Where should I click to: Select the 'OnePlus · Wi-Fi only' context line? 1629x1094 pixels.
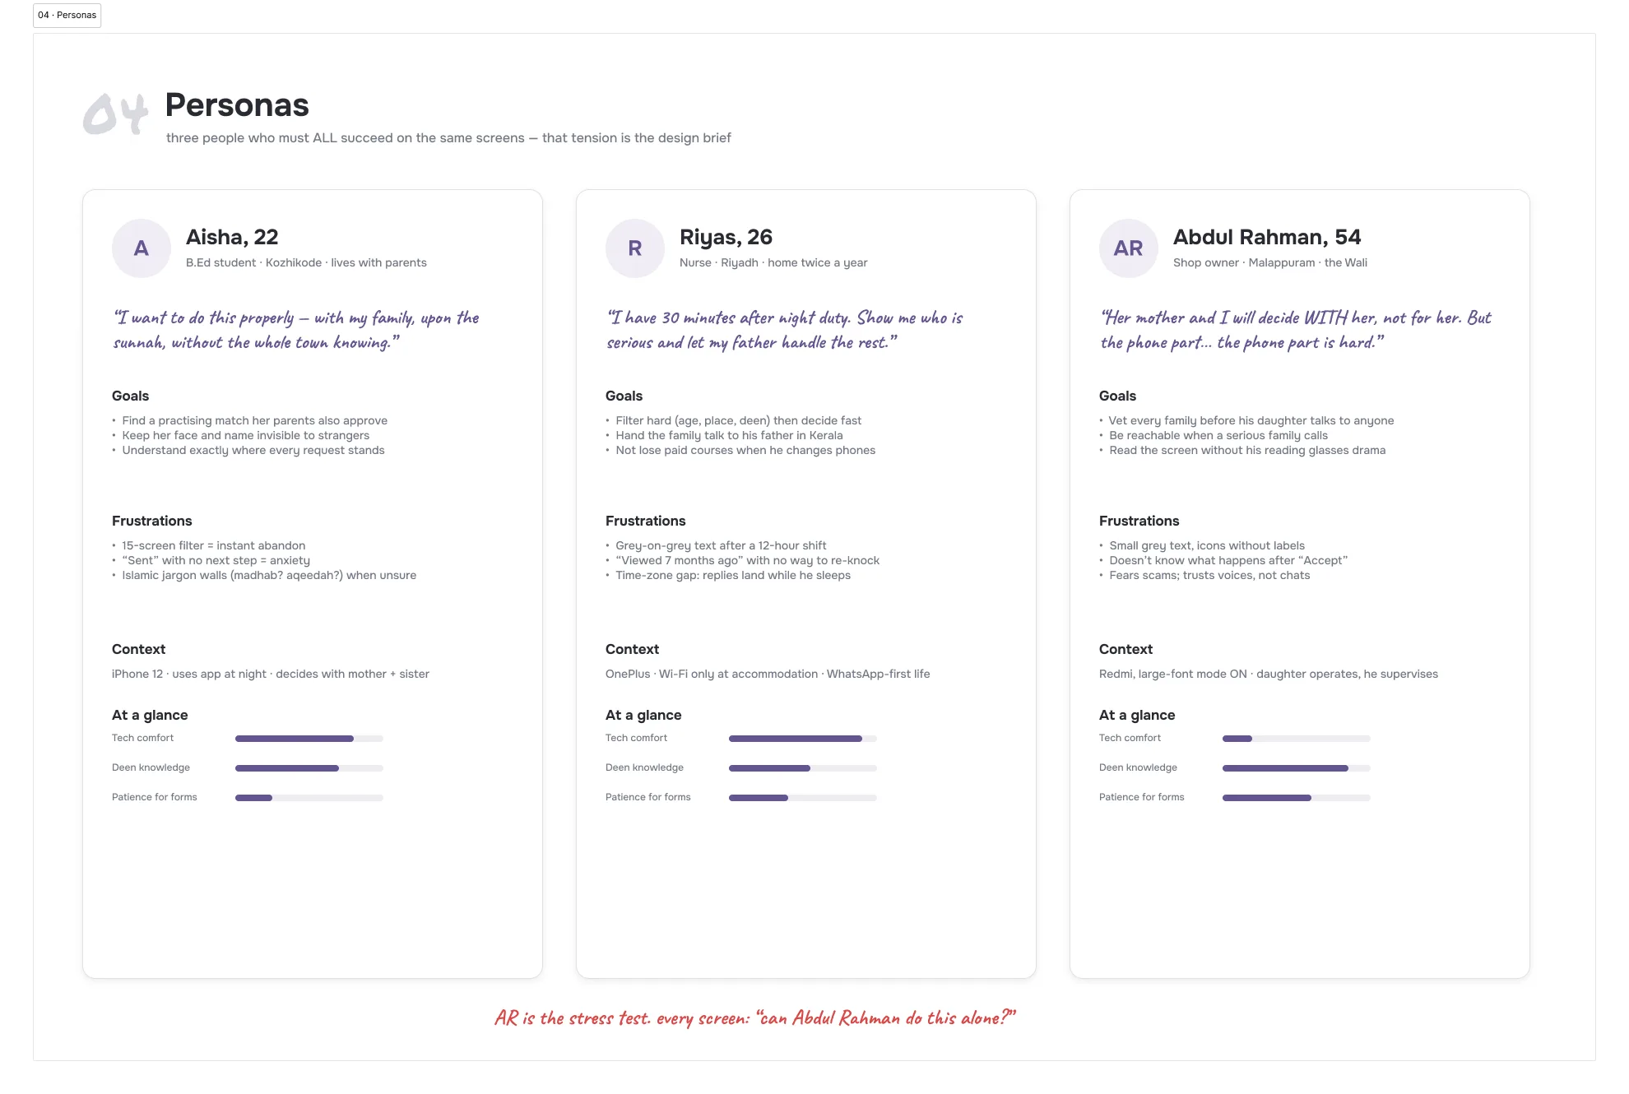pyautogui.click(x=768, y=674)
